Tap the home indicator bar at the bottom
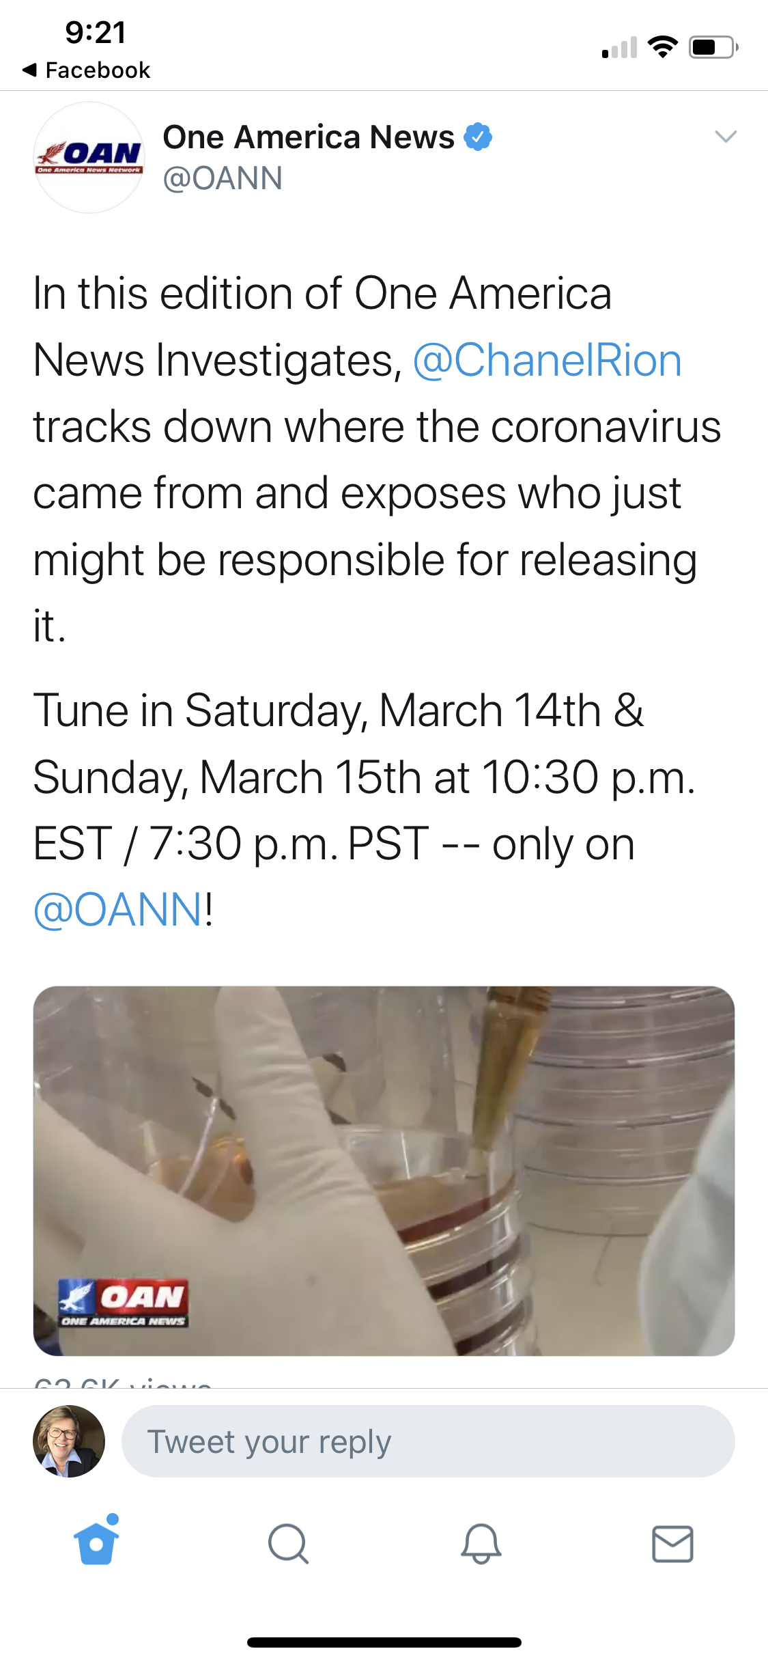This screenshot has height=1664, width=768. click(x=384, y=1642)
